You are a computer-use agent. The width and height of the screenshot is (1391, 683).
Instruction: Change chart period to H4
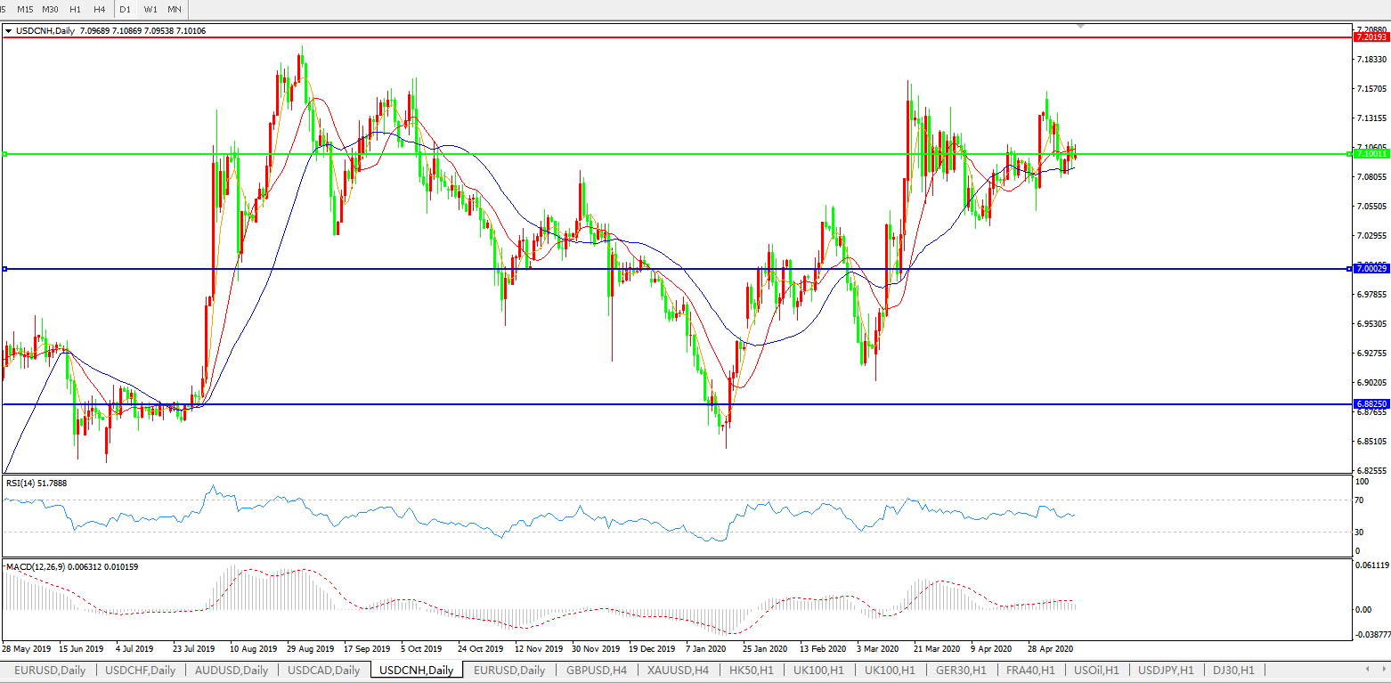click(99, 9)
